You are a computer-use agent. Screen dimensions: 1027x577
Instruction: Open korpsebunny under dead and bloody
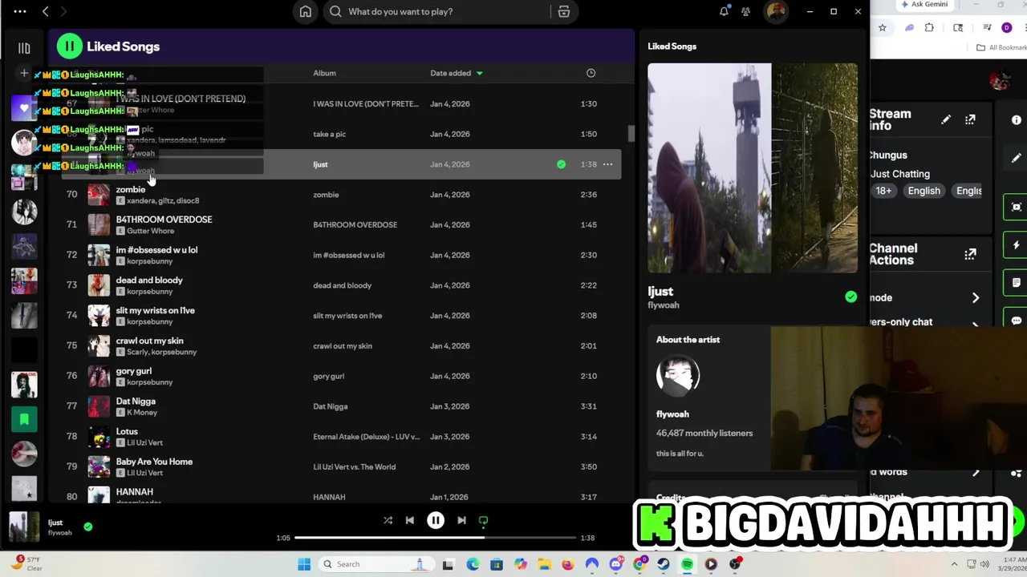[149, 292]
